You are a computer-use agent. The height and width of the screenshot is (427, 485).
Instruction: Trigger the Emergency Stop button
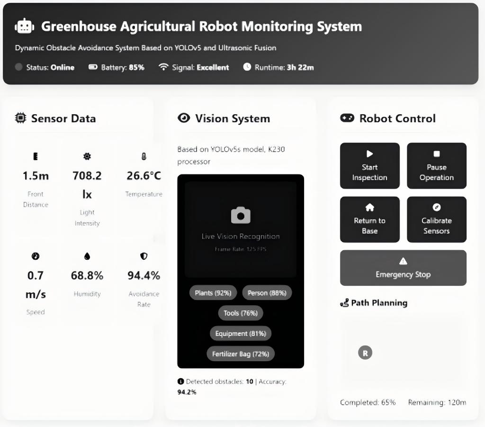pyautogui.click(x=403, y=268)
